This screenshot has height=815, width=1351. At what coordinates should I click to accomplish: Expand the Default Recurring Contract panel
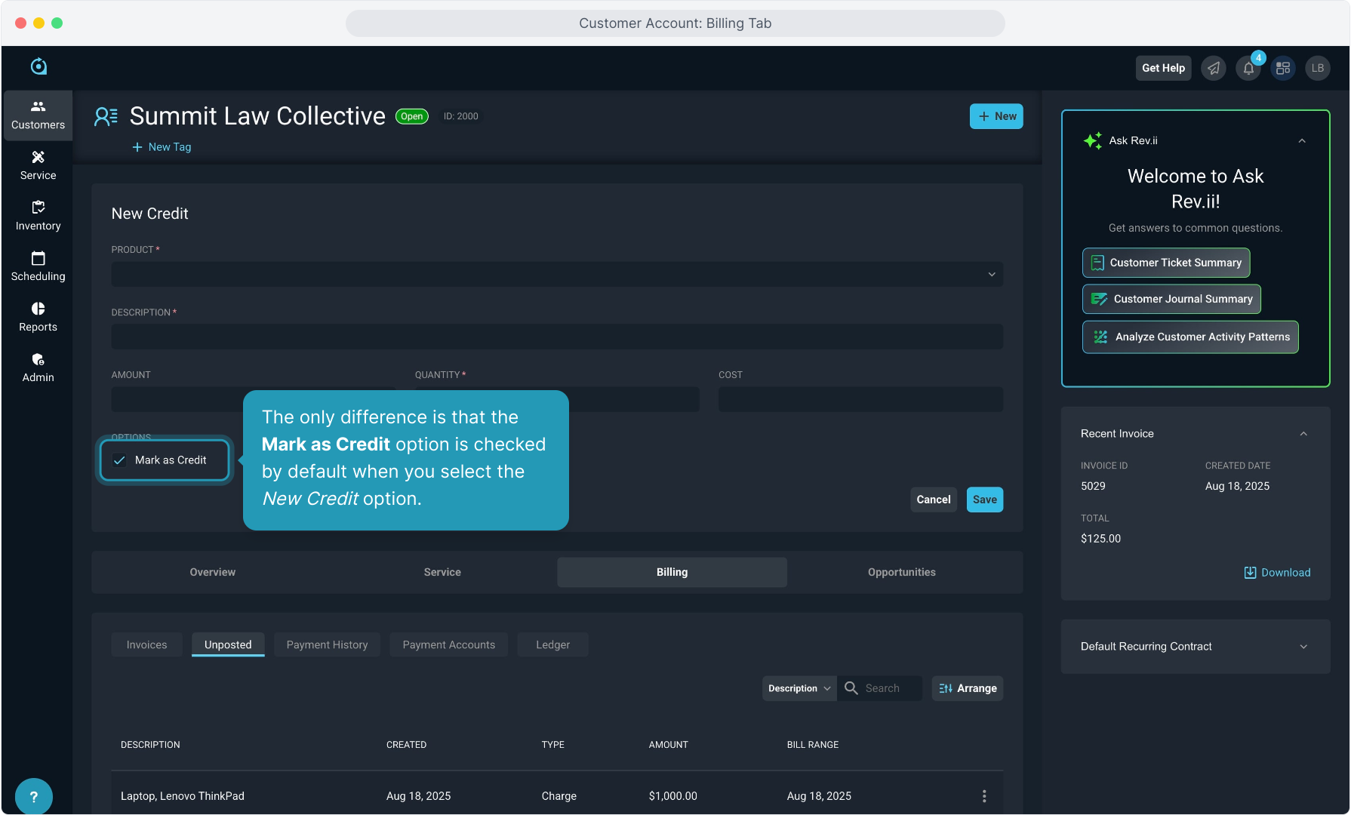(x=1303, y=647)
